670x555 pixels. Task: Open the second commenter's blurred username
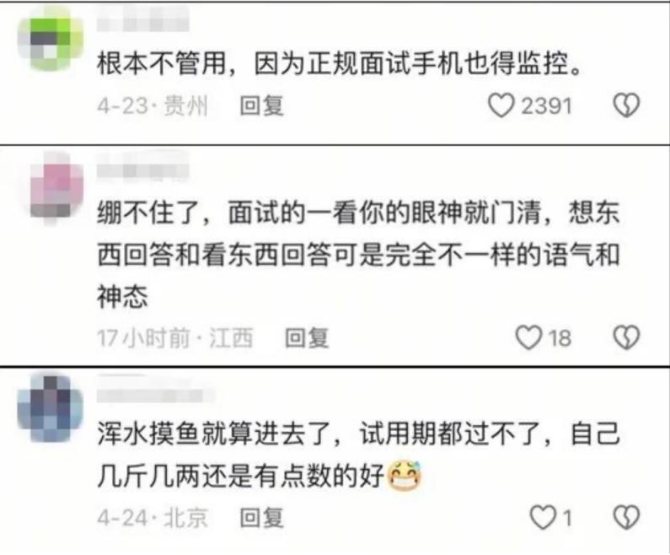click(142, 170)
